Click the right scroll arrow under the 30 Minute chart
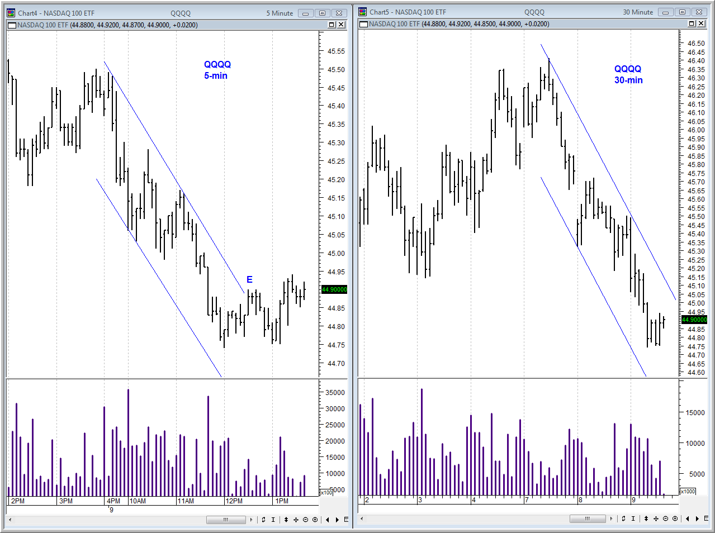The height and width of the screenshot is (533, 715). [x=612, y=519]
